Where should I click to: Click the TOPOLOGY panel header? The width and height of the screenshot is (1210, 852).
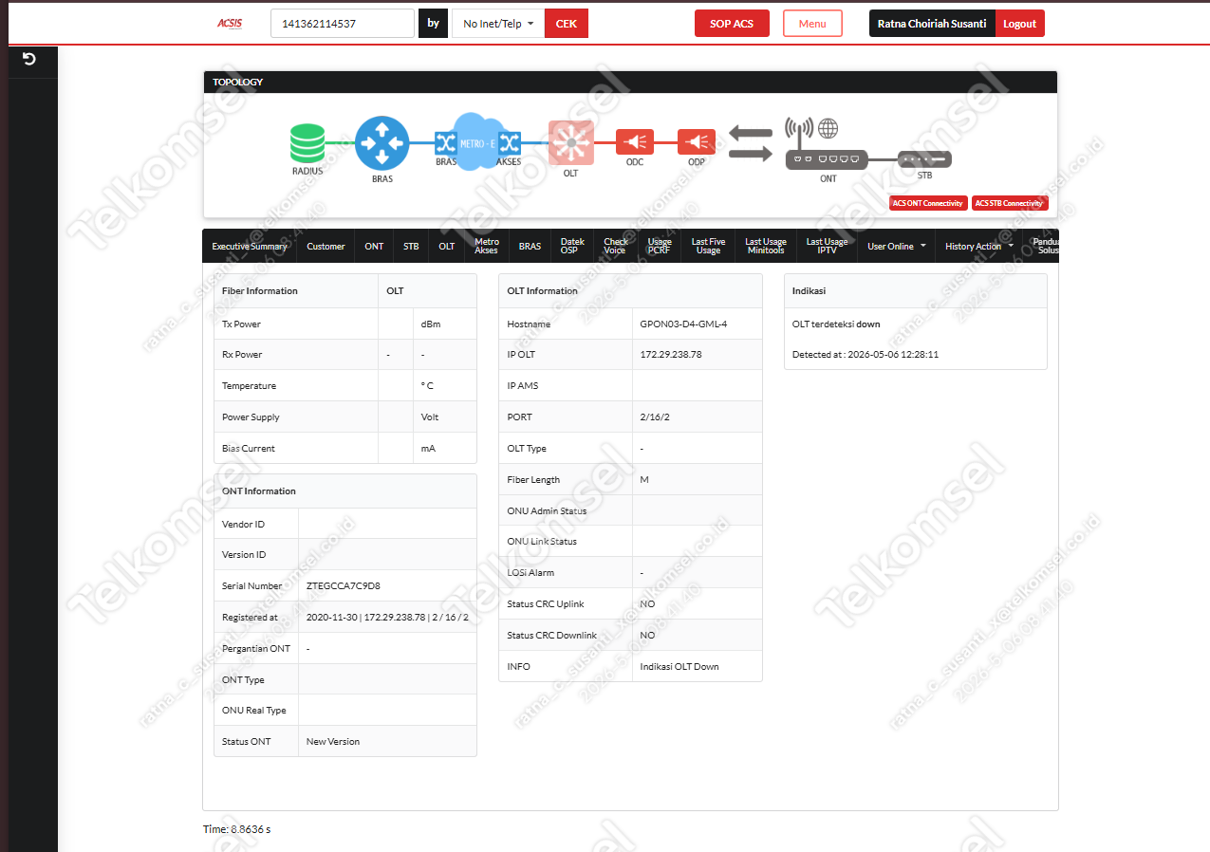pos(630,82)
